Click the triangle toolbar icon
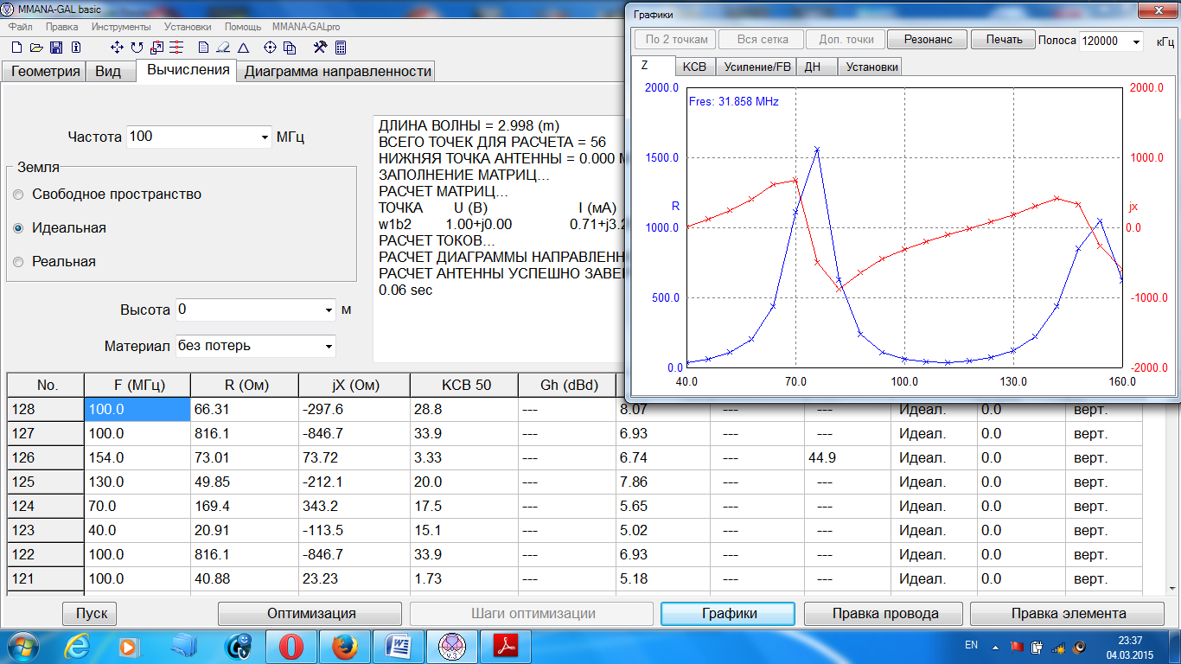Viewport: 1181px width, 664px height. click(243, 48)
